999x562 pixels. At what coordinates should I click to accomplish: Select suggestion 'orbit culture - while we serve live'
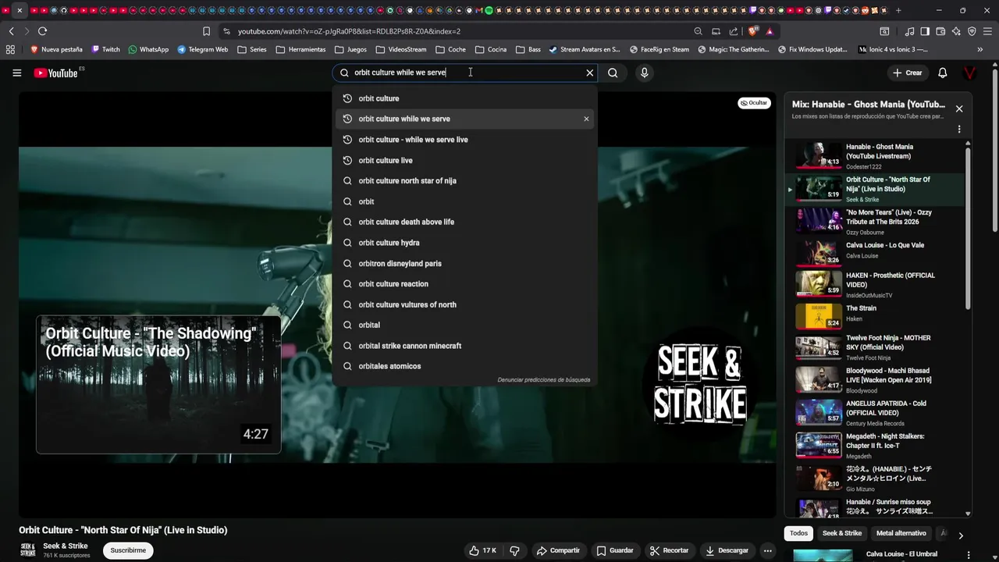(465, 140)
